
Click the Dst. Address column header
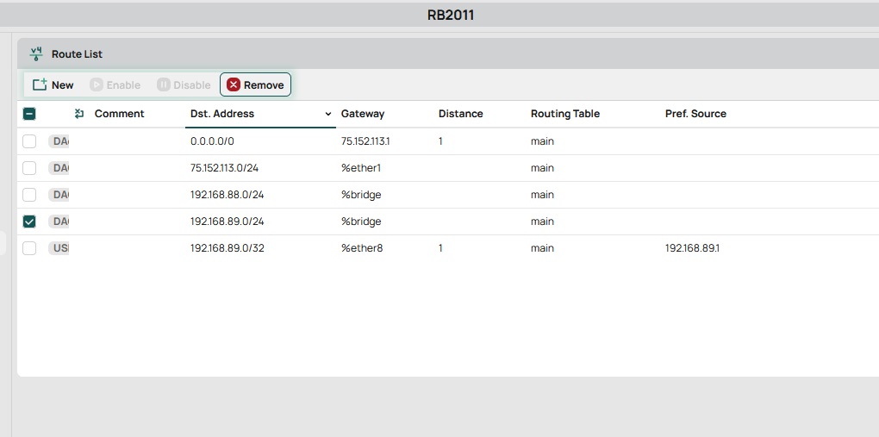coord(222,114)
